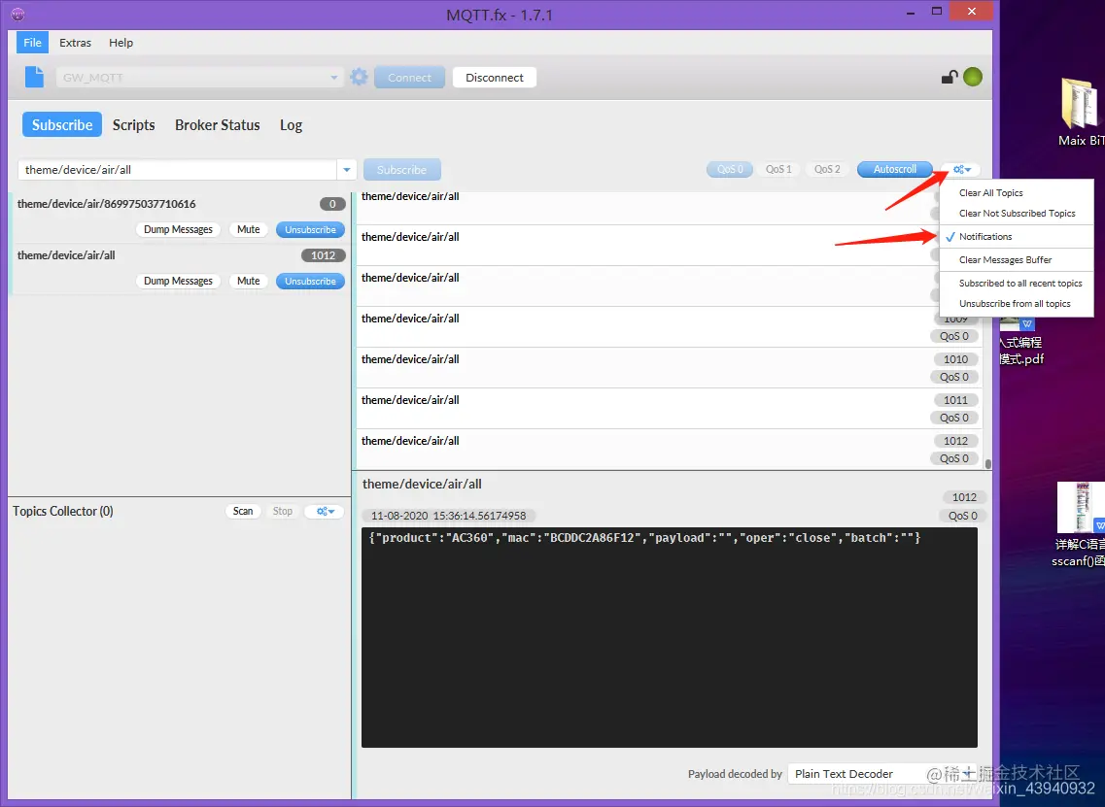Expand the topic input dropdown arrow
The image size is (1105, 807).
tap(346, 170)
